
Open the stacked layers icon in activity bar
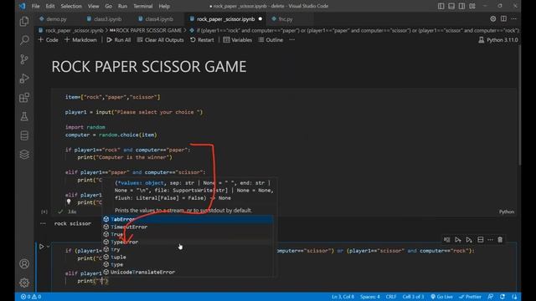pos(24,155)
